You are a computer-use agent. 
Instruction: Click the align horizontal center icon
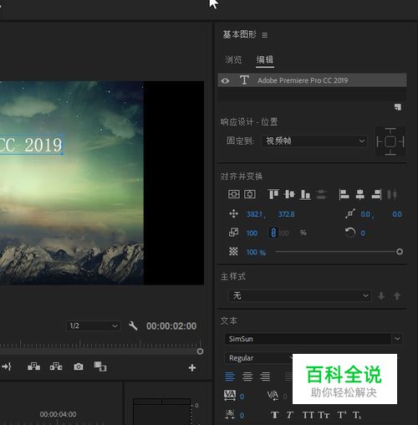pos(360,194)
